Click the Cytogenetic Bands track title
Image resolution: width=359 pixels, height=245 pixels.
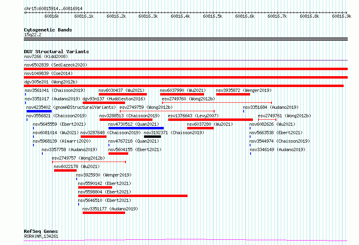click(x=48, y=30)
